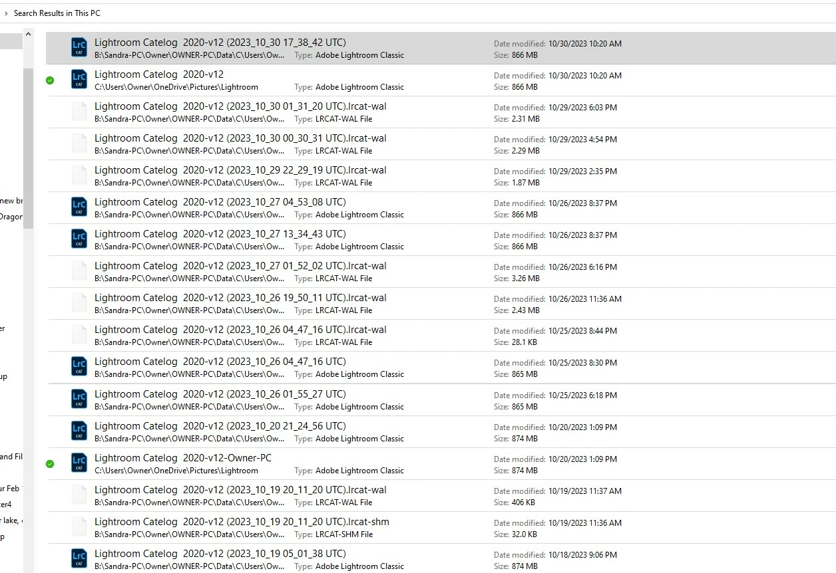Click the blank file icon of 2023_10_30 00_30_31 lrcat-wal
The height and width of the screenshot is (573, 836).
79,144
